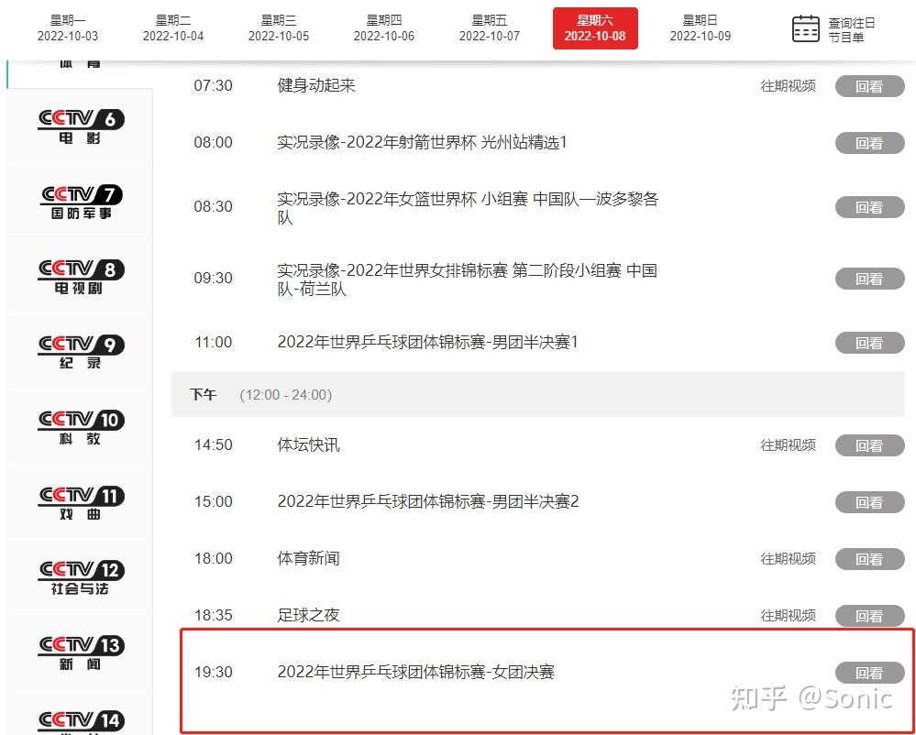
Task: Click the program title 体坛快讯
Action: coord(308,444)
